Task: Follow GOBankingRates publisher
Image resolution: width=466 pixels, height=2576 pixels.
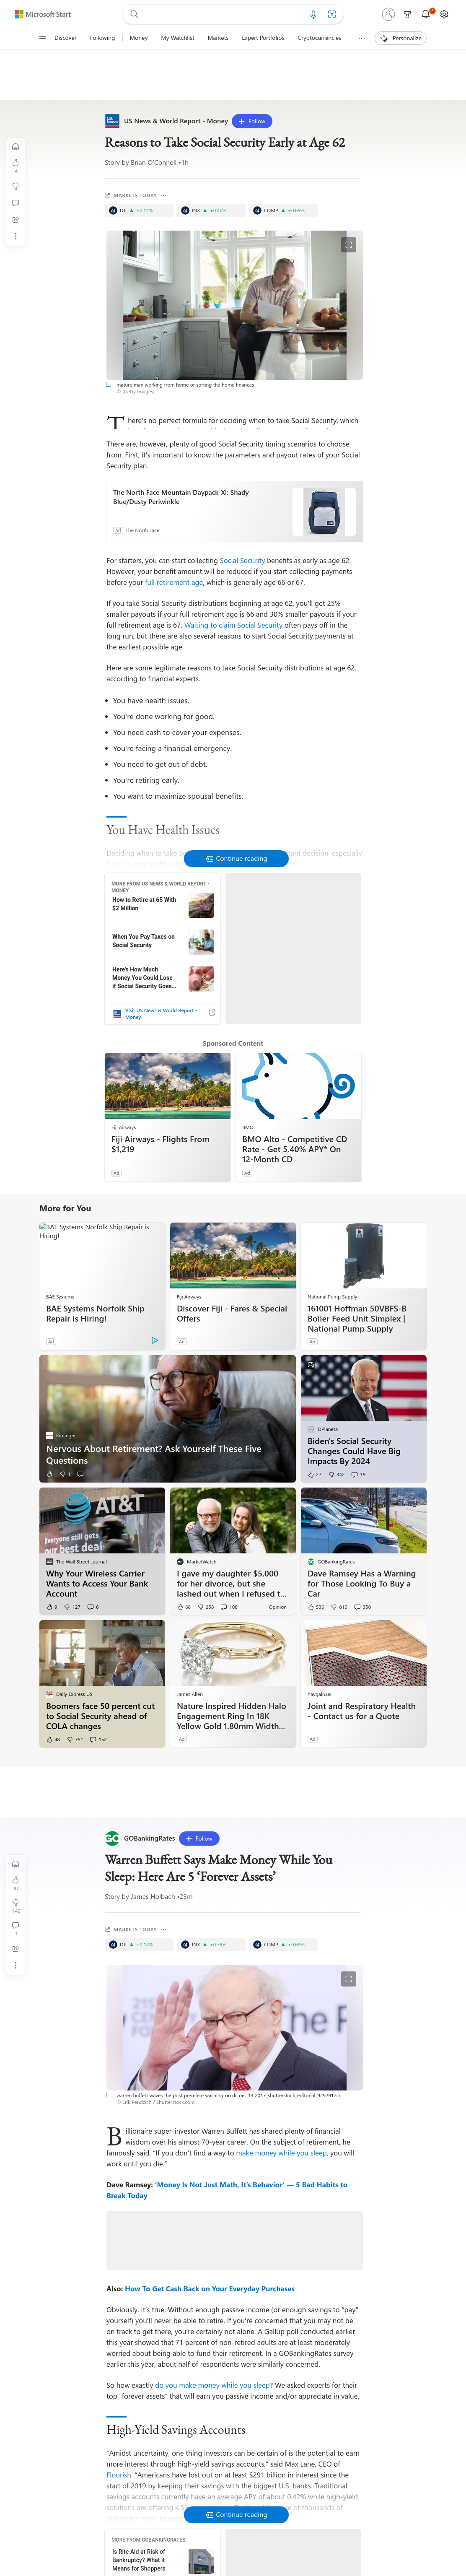Action: 199,1838
